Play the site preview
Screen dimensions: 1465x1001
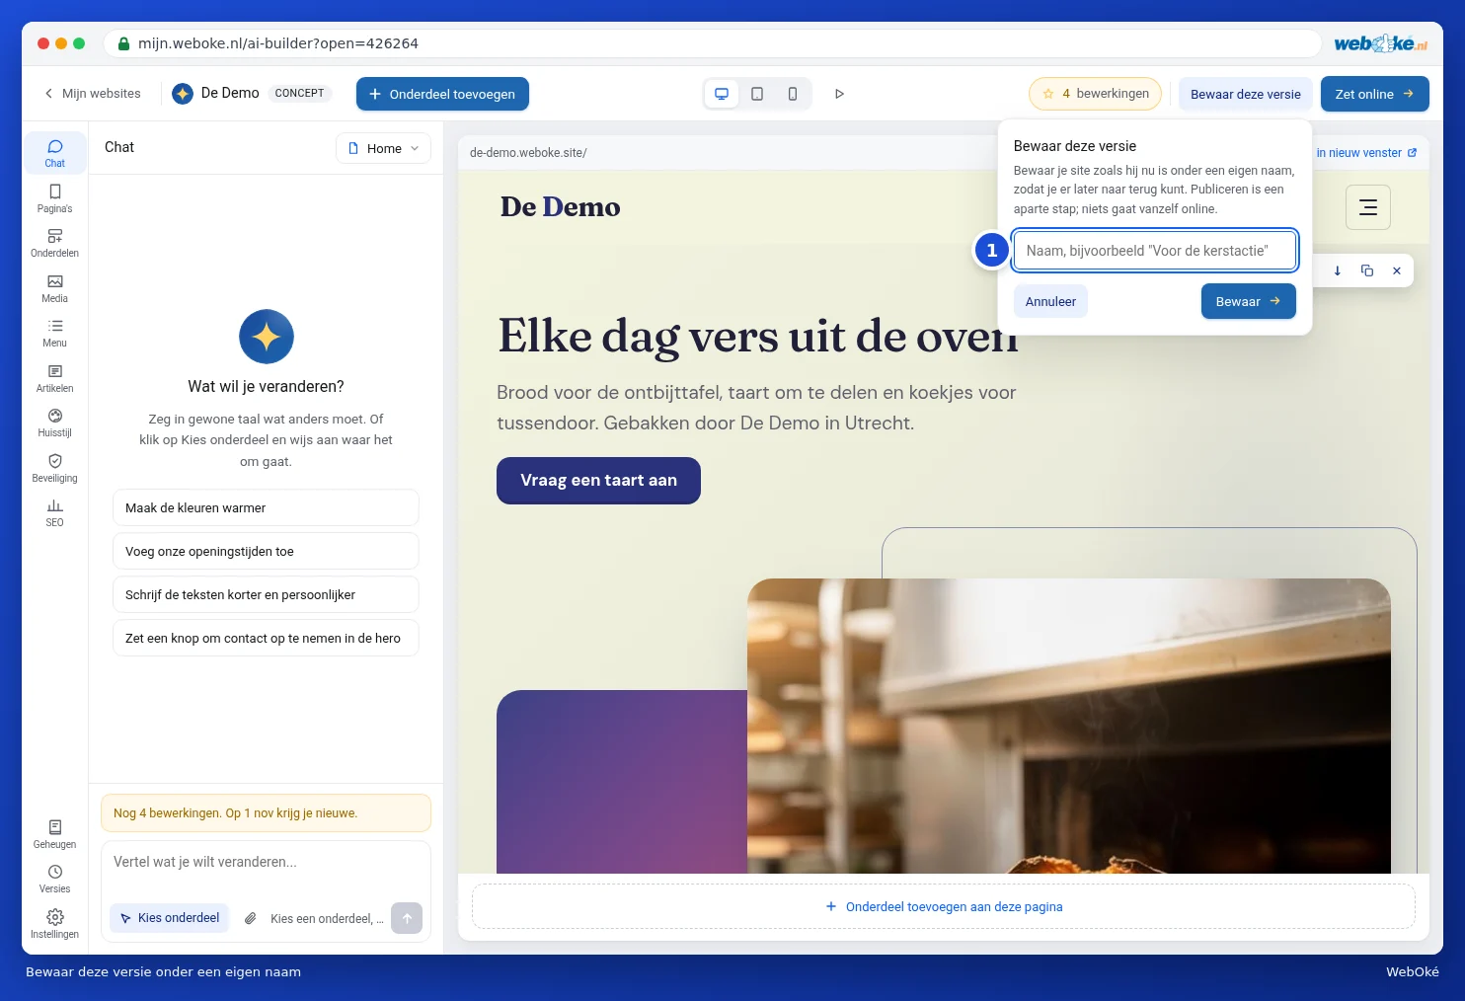pyautogui.click(x=839, y=94)
